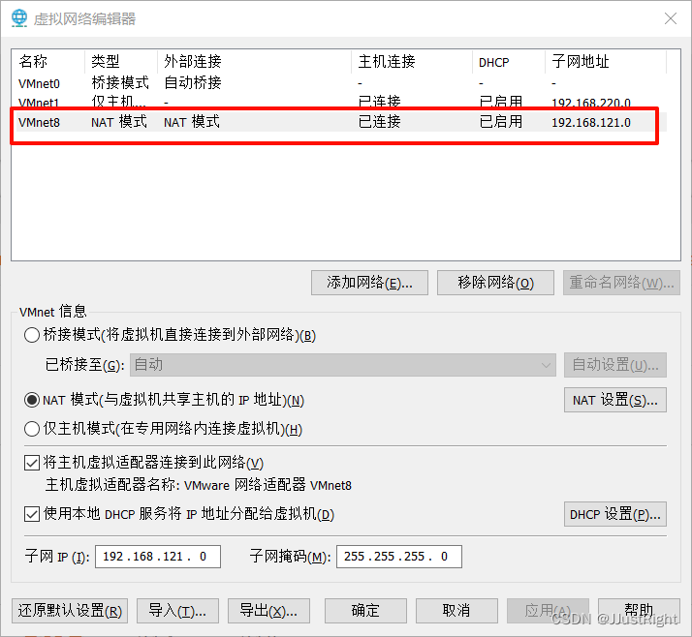Click subnet address 192.168.220.0 cell
692x637 pixels.
click(591, 103)
